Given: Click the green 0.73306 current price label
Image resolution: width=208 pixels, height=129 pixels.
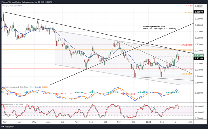Looking at the screenshot, I should click(x=199, y=55).
